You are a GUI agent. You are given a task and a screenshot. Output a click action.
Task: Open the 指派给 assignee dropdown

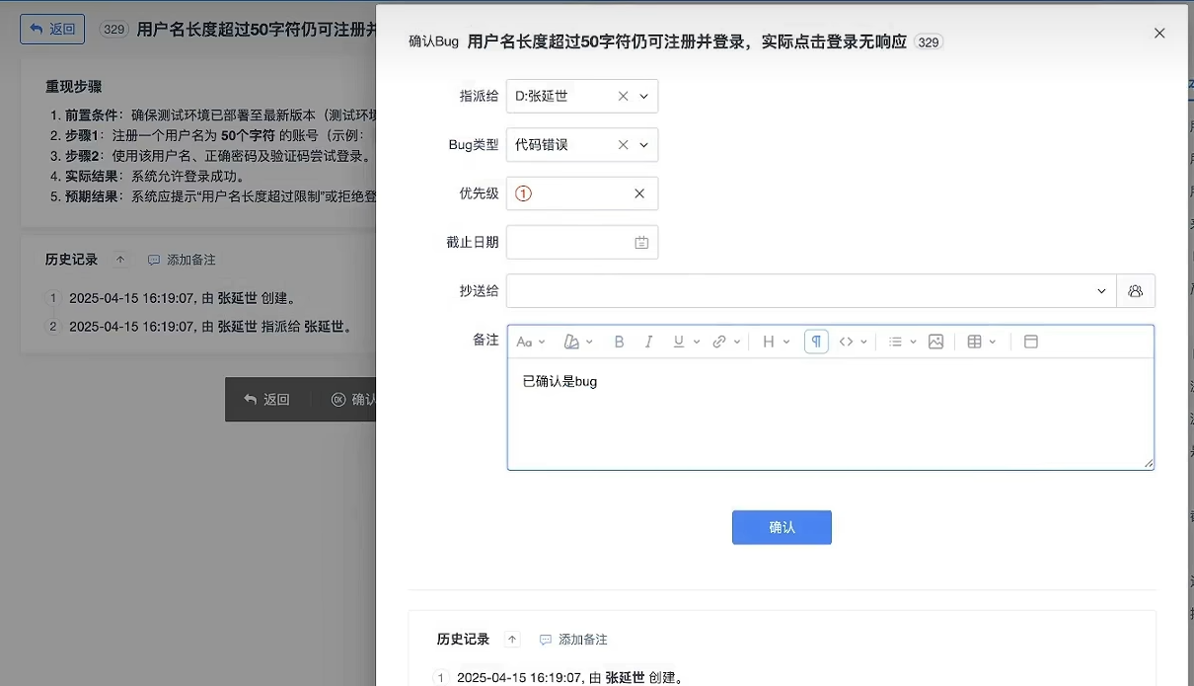click(x=644, y=96)
